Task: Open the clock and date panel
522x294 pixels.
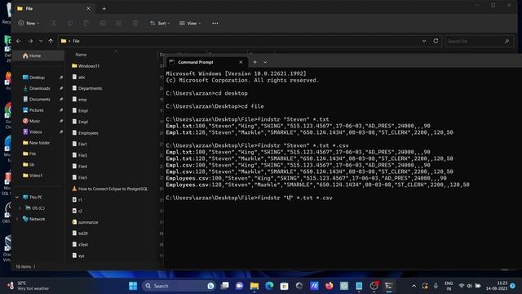Action: click(497, 286)
